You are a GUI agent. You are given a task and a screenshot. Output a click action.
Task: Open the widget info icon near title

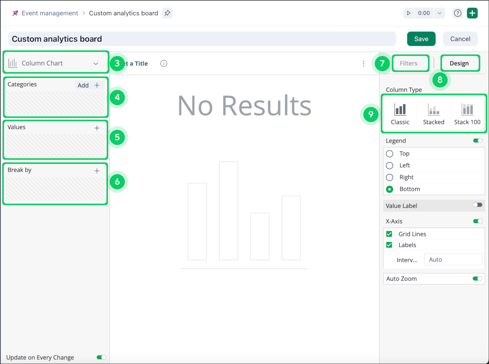pyautogui.click(x=164, y=63)
